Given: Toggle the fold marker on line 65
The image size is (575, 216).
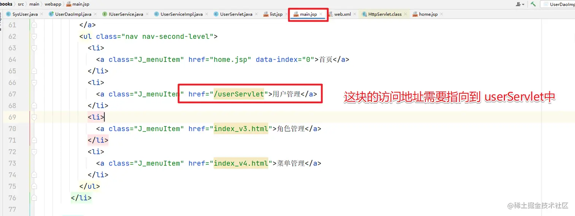Looking at the screenshot, I should 34,71.
